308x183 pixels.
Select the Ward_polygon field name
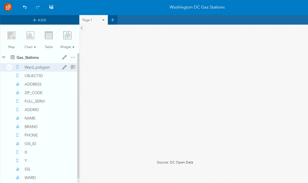pos(37,67)
